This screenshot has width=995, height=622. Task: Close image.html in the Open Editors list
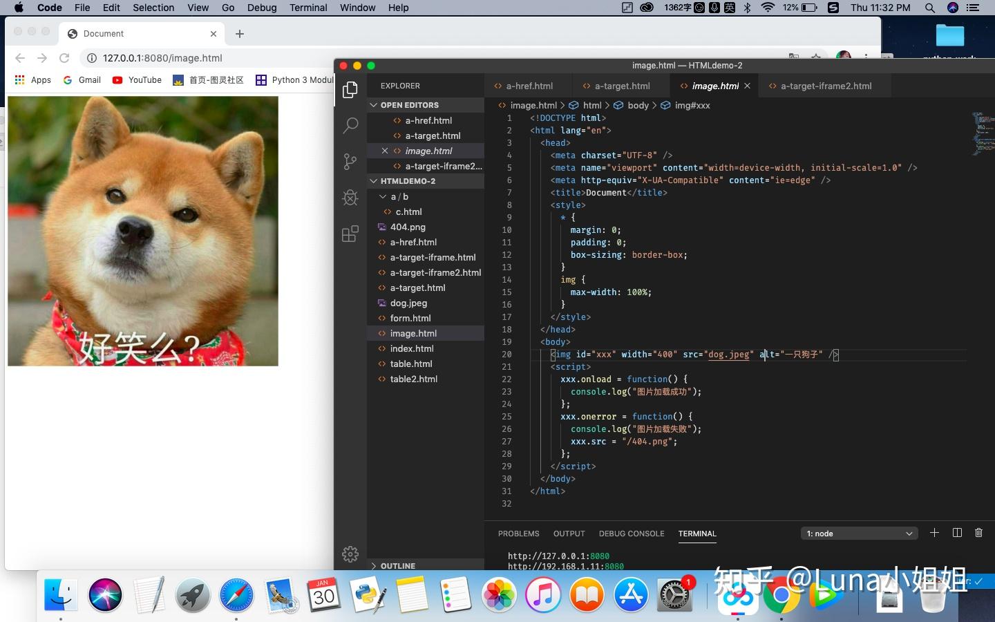385,151
